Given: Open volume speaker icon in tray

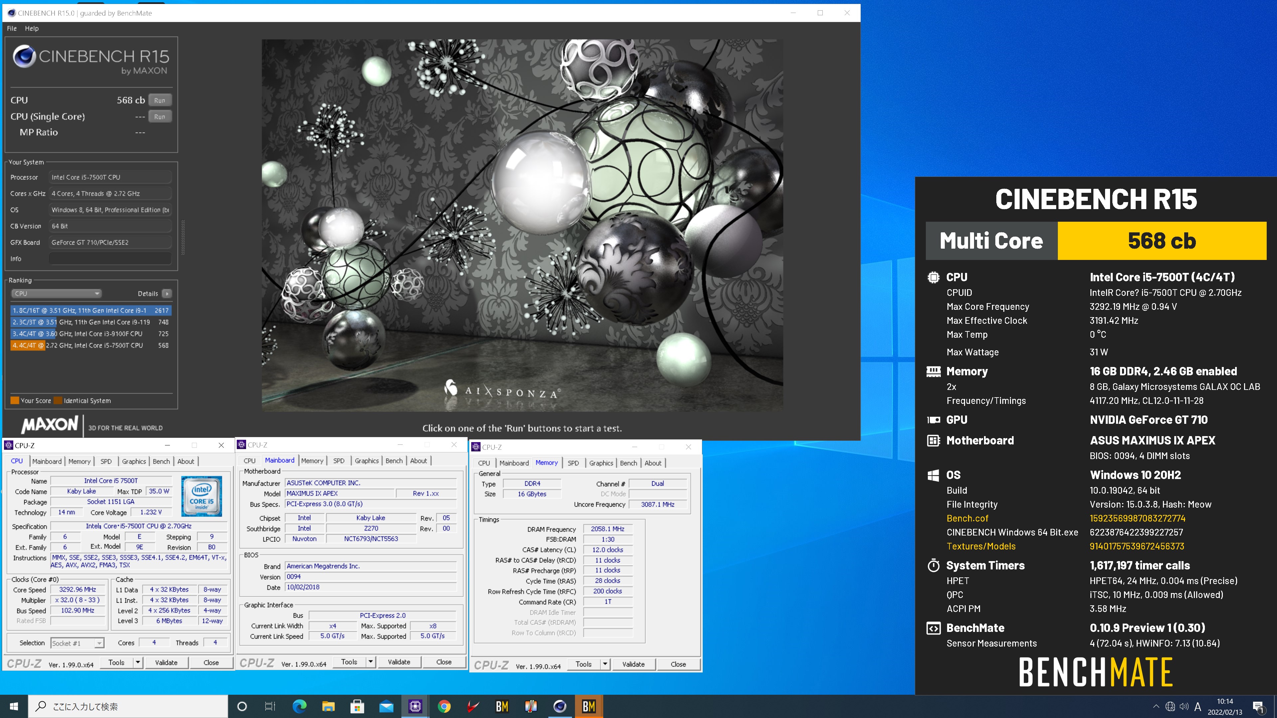Looking at the screenshot, I should click(x=1184, y=706).
